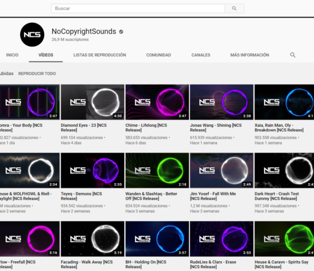The width and height of the screenshot is (314, 271).
Task: Click the verified badge next to NoCopyrightSounds
Action: click(x=121, y=32)
